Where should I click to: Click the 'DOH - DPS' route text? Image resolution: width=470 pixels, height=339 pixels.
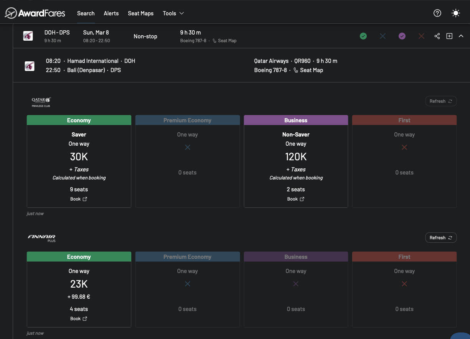(57, 33)
